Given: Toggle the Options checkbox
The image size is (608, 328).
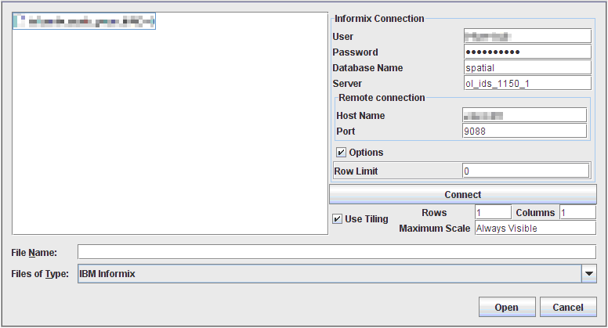Looking at the screenshot, I should point(342,152).
